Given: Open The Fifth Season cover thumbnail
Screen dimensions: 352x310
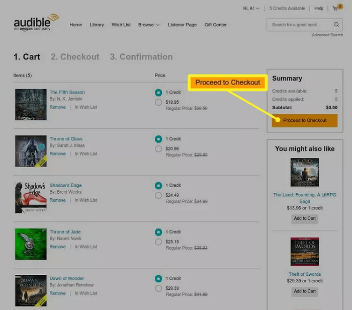Looking at the screenshot, I should coord(31,105).
